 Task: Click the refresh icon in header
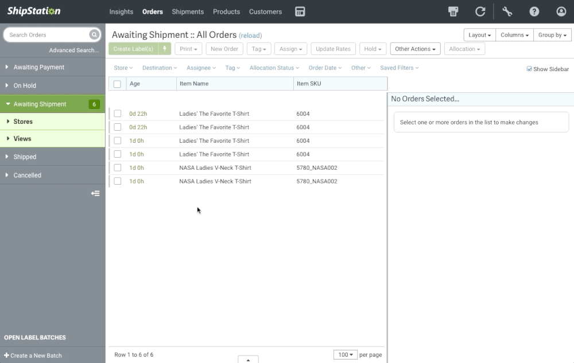click(480, 11)
